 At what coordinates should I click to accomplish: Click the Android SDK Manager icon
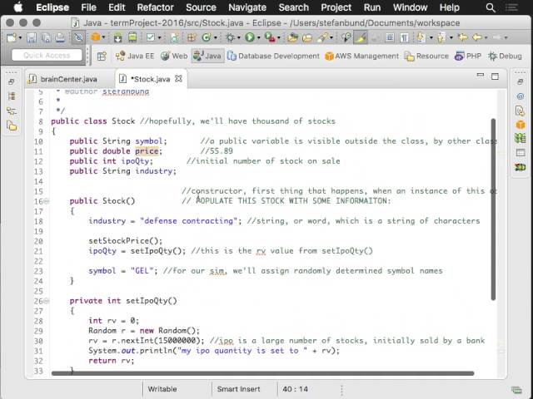pos(117,37)
